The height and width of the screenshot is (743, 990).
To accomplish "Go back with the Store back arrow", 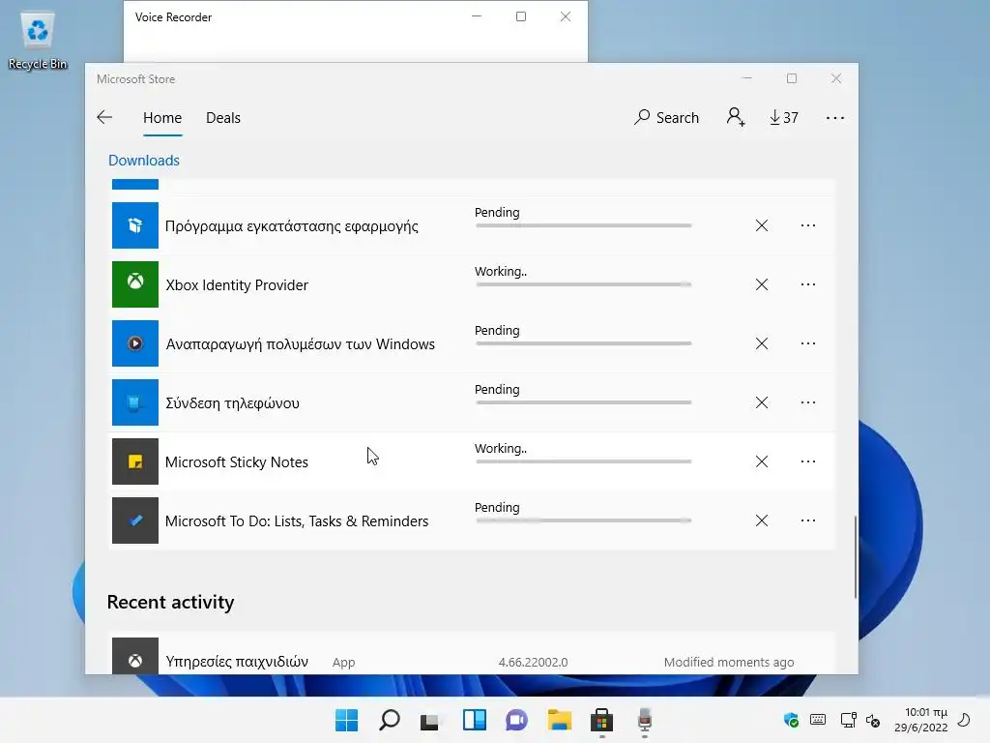I will pyautogui.click(x=104, y=117).
